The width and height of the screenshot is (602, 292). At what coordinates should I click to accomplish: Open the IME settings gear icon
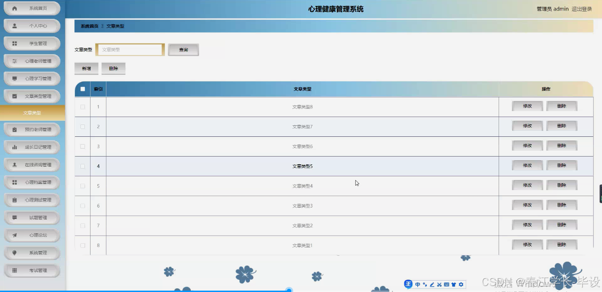461,285
